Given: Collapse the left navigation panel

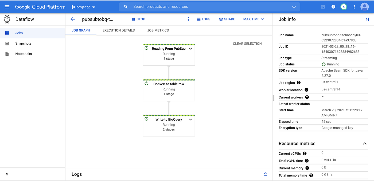Looking at the screenshot, I should click(7, 174).
